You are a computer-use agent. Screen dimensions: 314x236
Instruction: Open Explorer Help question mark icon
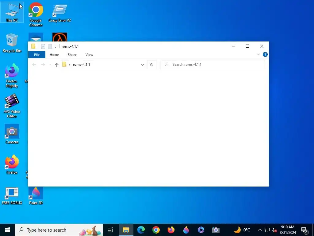[x=265, y=54]
